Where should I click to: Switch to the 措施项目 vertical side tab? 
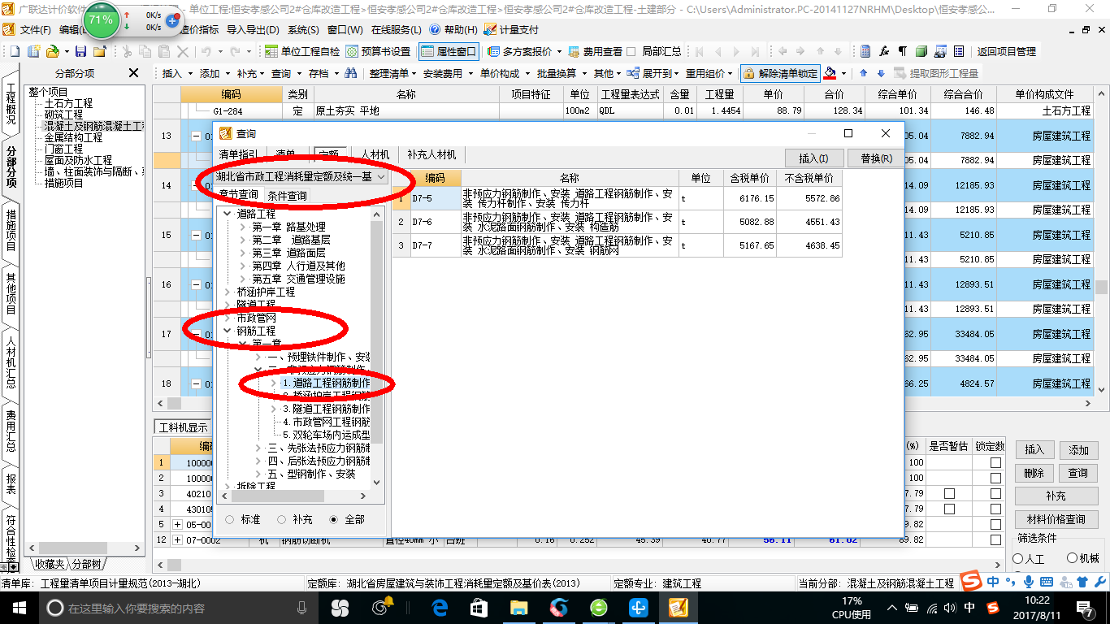coord(11,231)
